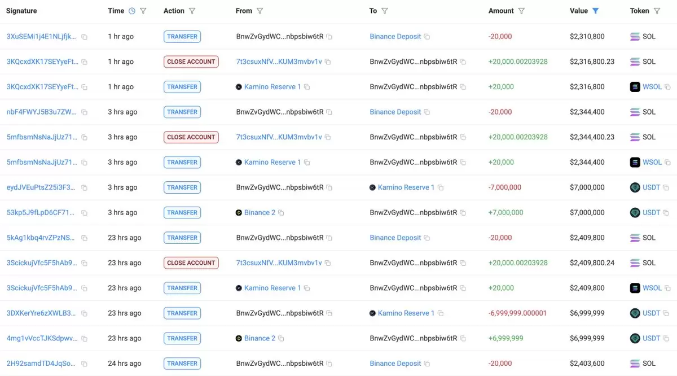Open first Kamino Reserve 1 sender link
Screen dimensions: 677x376
[272, 87]
